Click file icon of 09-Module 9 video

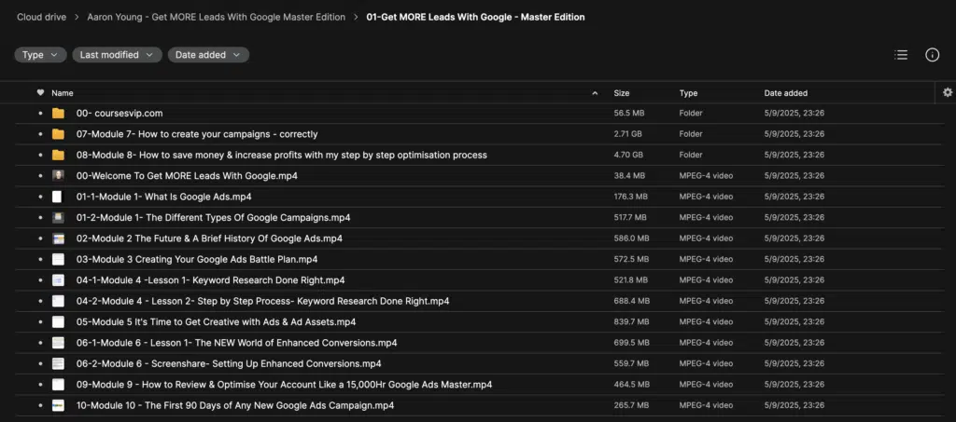coord(58,385)
